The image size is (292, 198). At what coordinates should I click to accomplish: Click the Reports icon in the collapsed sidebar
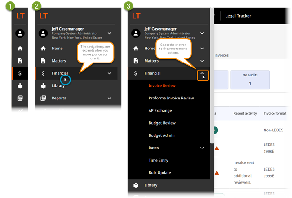tap(20, 98)
